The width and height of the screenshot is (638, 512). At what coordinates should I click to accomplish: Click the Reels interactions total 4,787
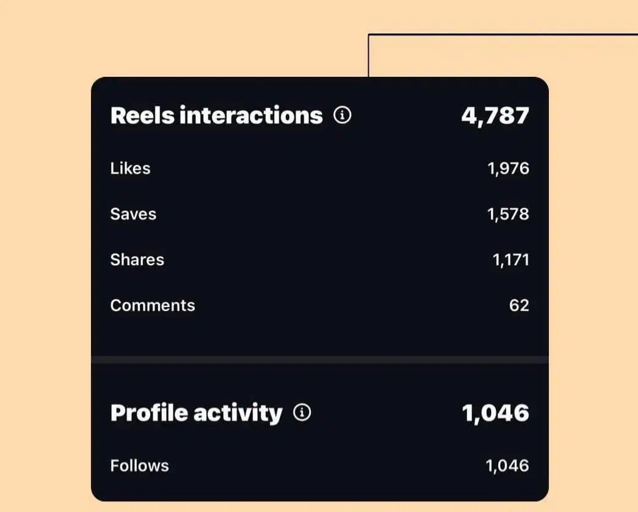pyautogui.click(x=495, y=115)
